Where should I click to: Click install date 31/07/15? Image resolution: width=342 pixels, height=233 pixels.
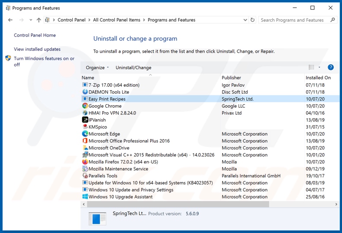[x=315, y=127]
